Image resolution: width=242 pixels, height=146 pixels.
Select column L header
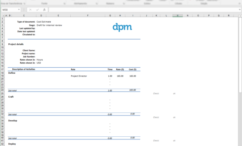tap(166, 16)
